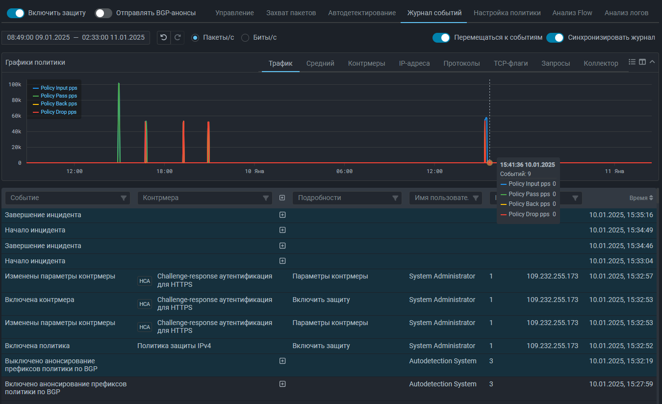This screenshot has width=662, height=404.
Task: Expand details of first Завершение инцидента row
Action: coord(282,215)
